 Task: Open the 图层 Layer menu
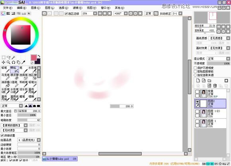[49, 8]
